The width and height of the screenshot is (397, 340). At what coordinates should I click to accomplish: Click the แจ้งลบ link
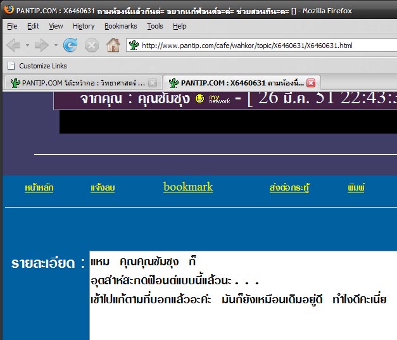pos(103,188)
